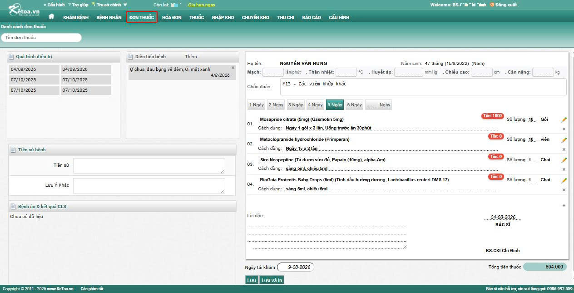Click the 04-08-2026 prescription date
Viewport: 574px width, 293px height.
pyautogui.click(x=503, y=217)
